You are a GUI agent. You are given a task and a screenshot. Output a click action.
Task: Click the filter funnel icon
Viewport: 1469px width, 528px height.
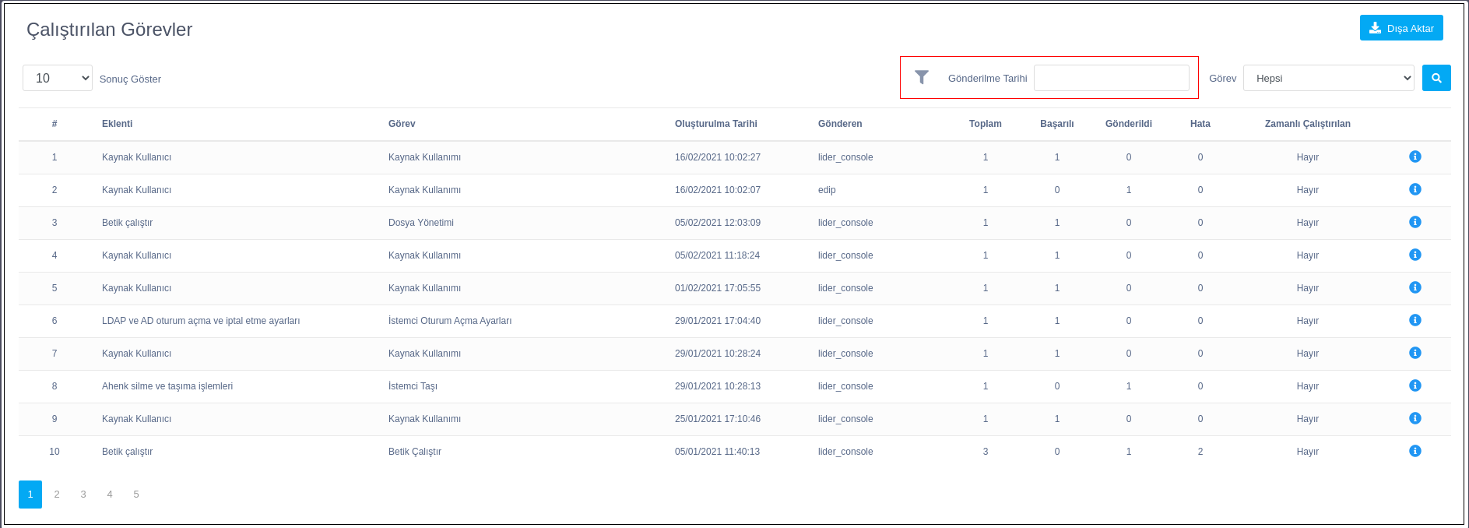point(922,77)
